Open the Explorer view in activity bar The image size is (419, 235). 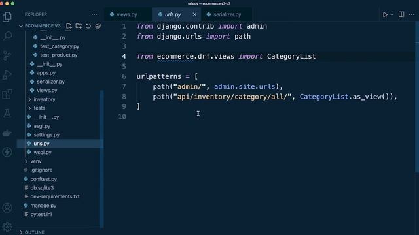[7, 17]
